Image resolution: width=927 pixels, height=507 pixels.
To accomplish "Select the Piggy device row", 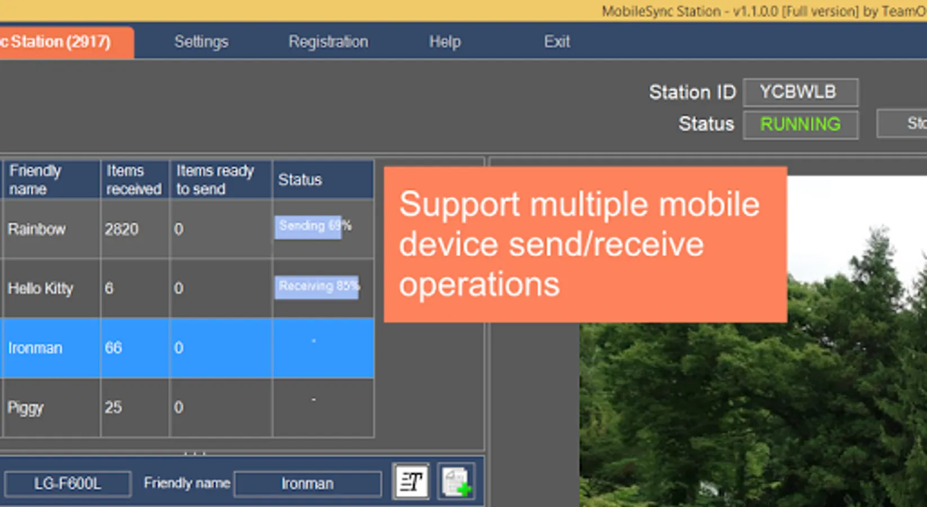I will pos(187,407).
